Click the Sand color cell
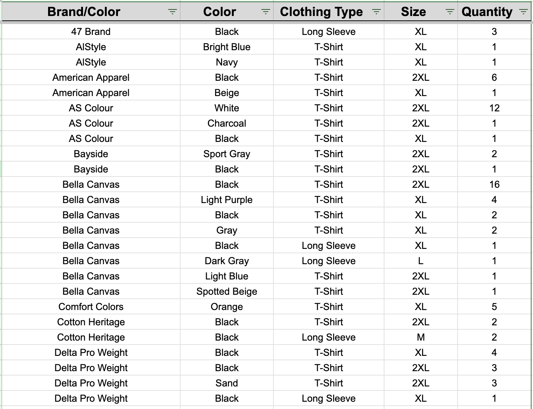The height and width of the screenshot is (409, 533). point(227,383)
